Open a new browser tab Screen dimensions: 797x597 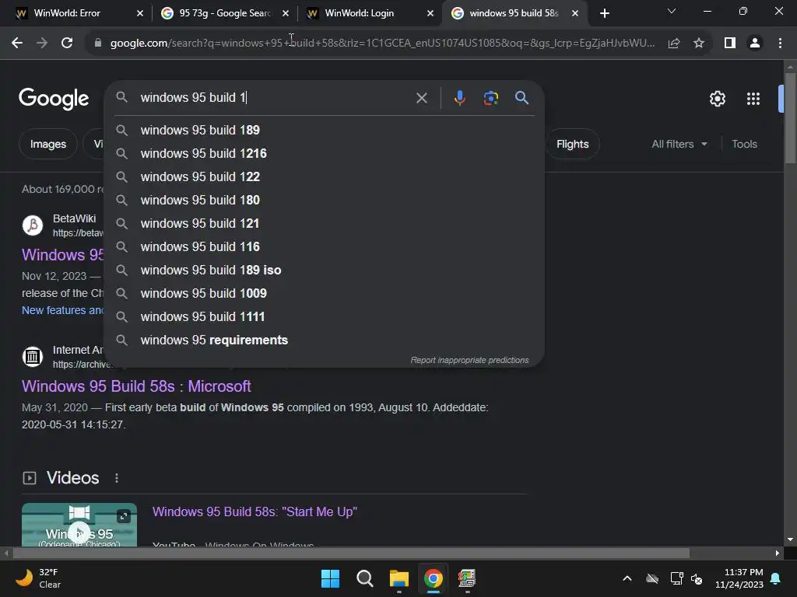[x=604, y=13]
